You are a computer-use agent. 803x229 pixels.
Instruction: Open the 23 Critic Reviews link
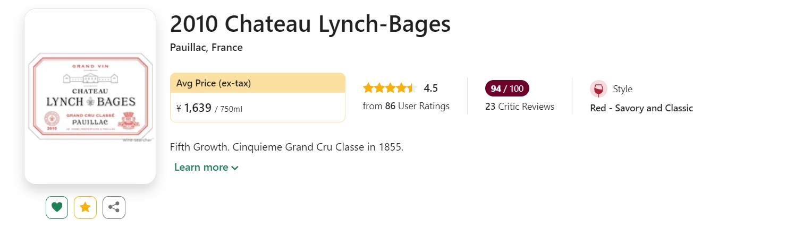click(520, 107)
